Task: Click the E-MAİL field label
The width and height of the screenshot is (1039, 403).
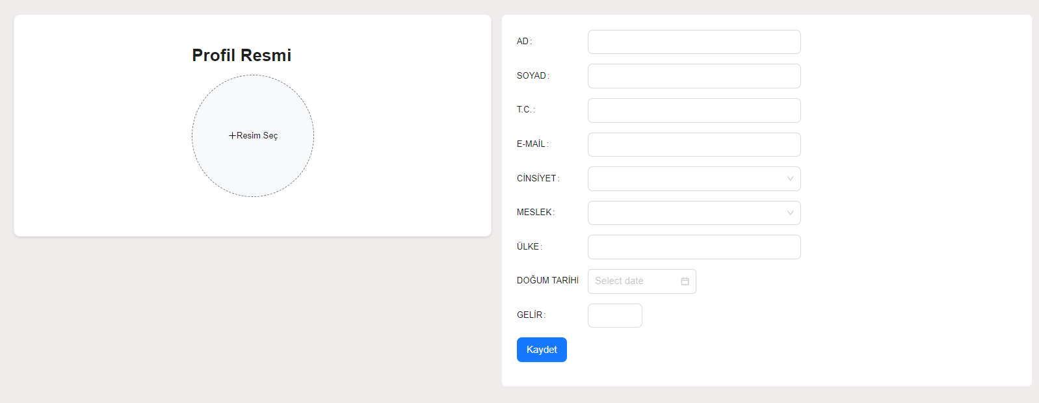Action: click(x=531, y=144)
